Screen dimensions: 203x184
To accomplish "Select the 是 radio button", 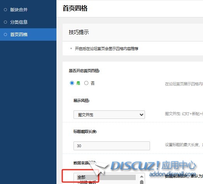I will [x=72, y=83].
